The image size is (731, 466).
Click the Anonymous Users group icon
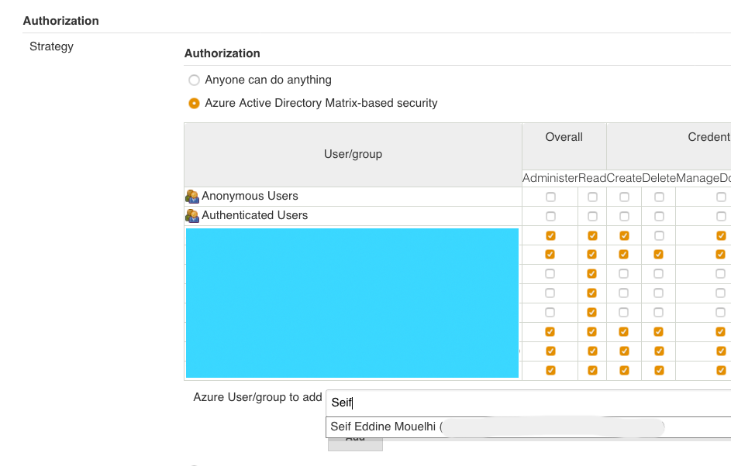coord(191,197)
